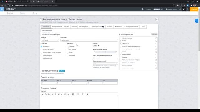This screenshot has width=200, height=112.
Task: Click the Группа link under the Группа label
Action: click(95, 46)
